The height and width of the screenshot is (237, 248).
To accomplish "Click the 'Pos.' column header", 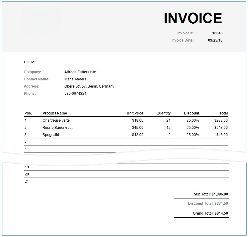I will pyautogui.click(x=28, y=113).
